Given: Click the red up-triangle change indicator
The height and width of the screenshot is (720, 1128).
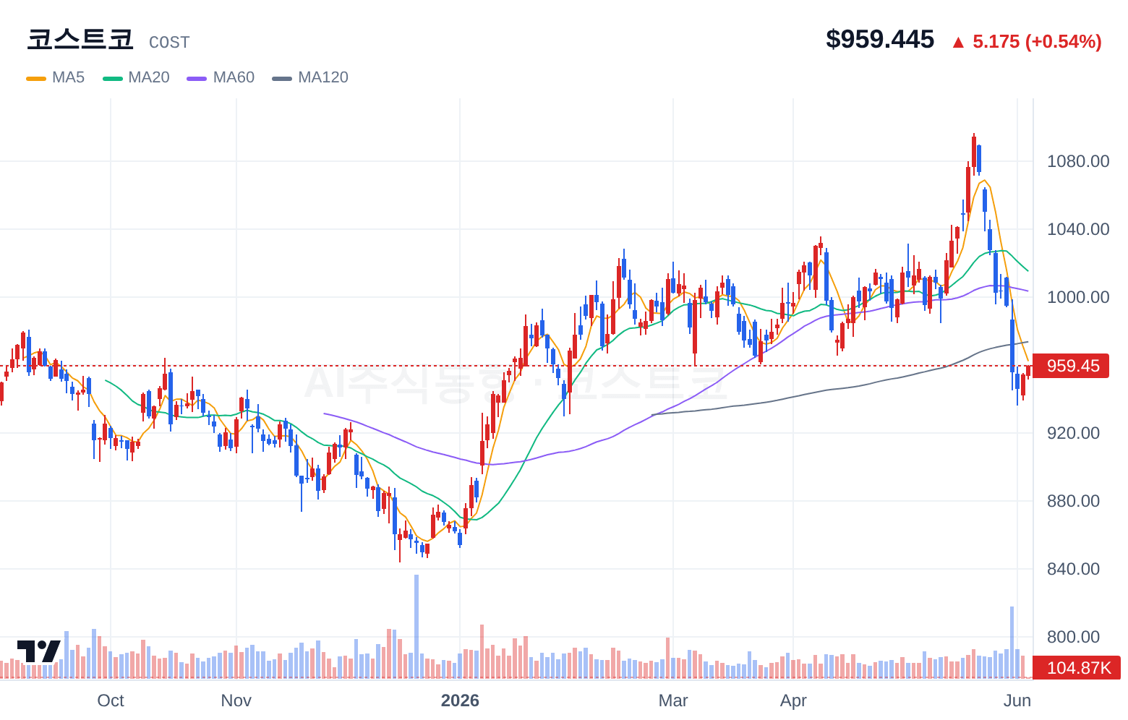Looking at the screenshot, I should (958, 43).
